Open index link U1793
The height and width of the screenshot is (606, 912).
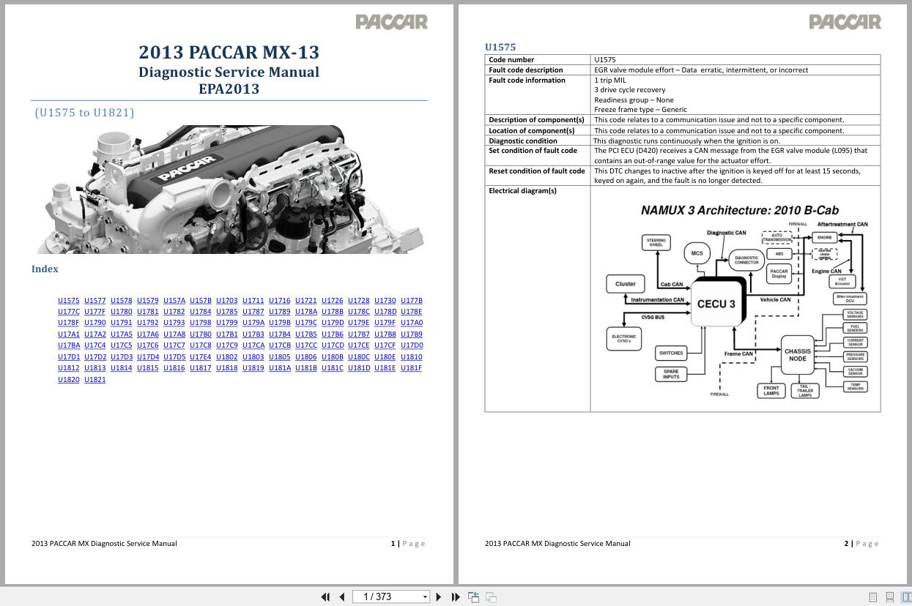click(174, 322)
